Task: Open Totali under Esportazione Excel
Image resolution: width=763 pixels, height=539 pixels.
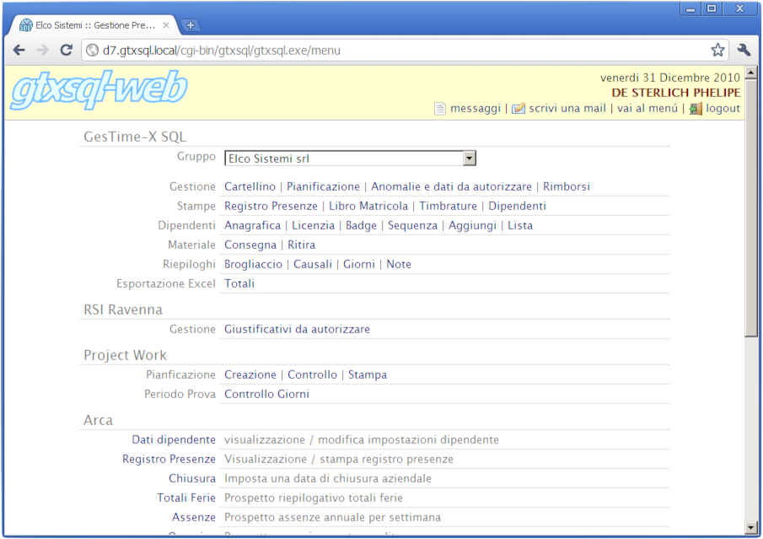Action: coord(239,284)
